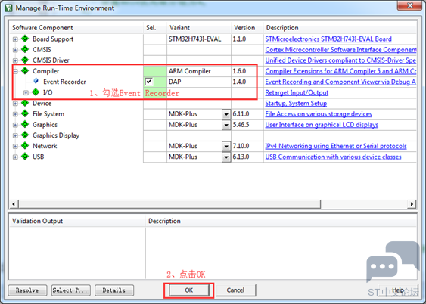
Task: Select the DAP variant cell
Action: [199, 82]
